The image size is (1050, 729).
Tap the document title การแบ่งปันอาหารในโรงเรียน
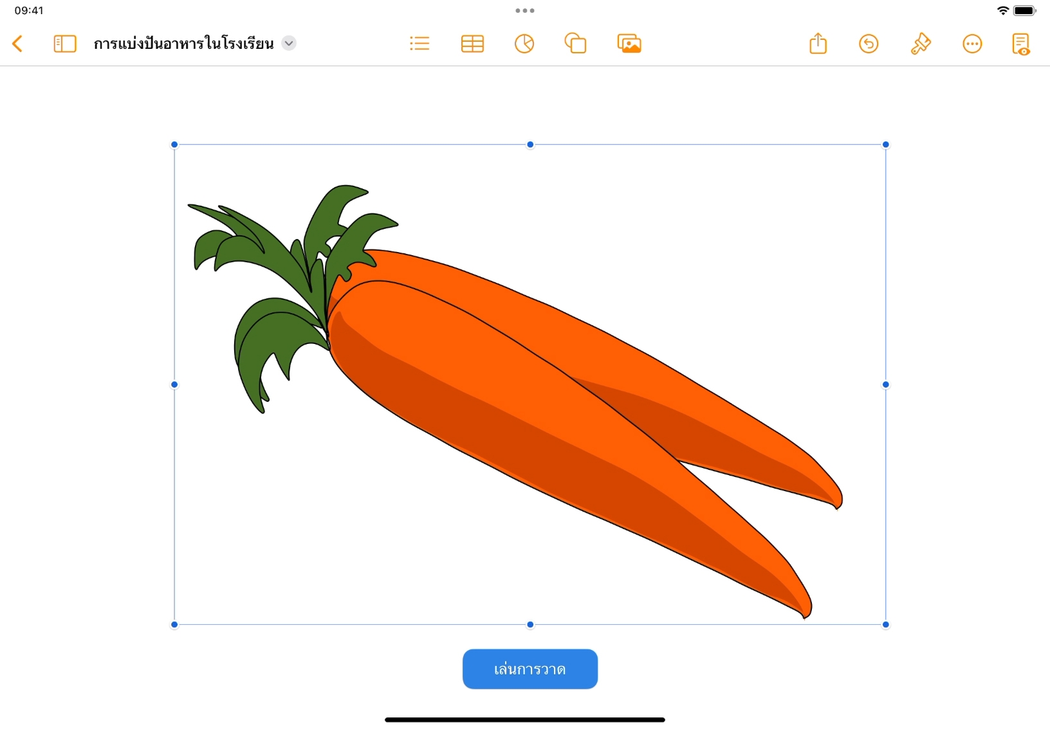coord(184,44)
